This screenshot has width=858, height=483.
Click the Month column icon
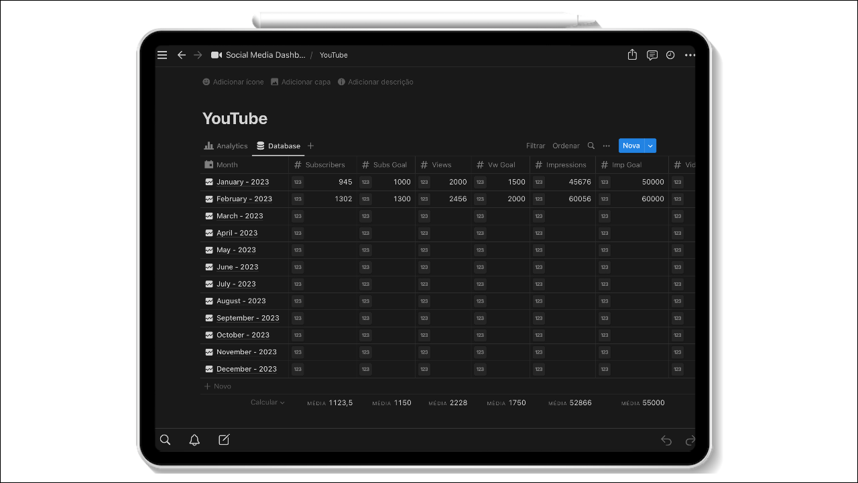[x=209, y=164]
